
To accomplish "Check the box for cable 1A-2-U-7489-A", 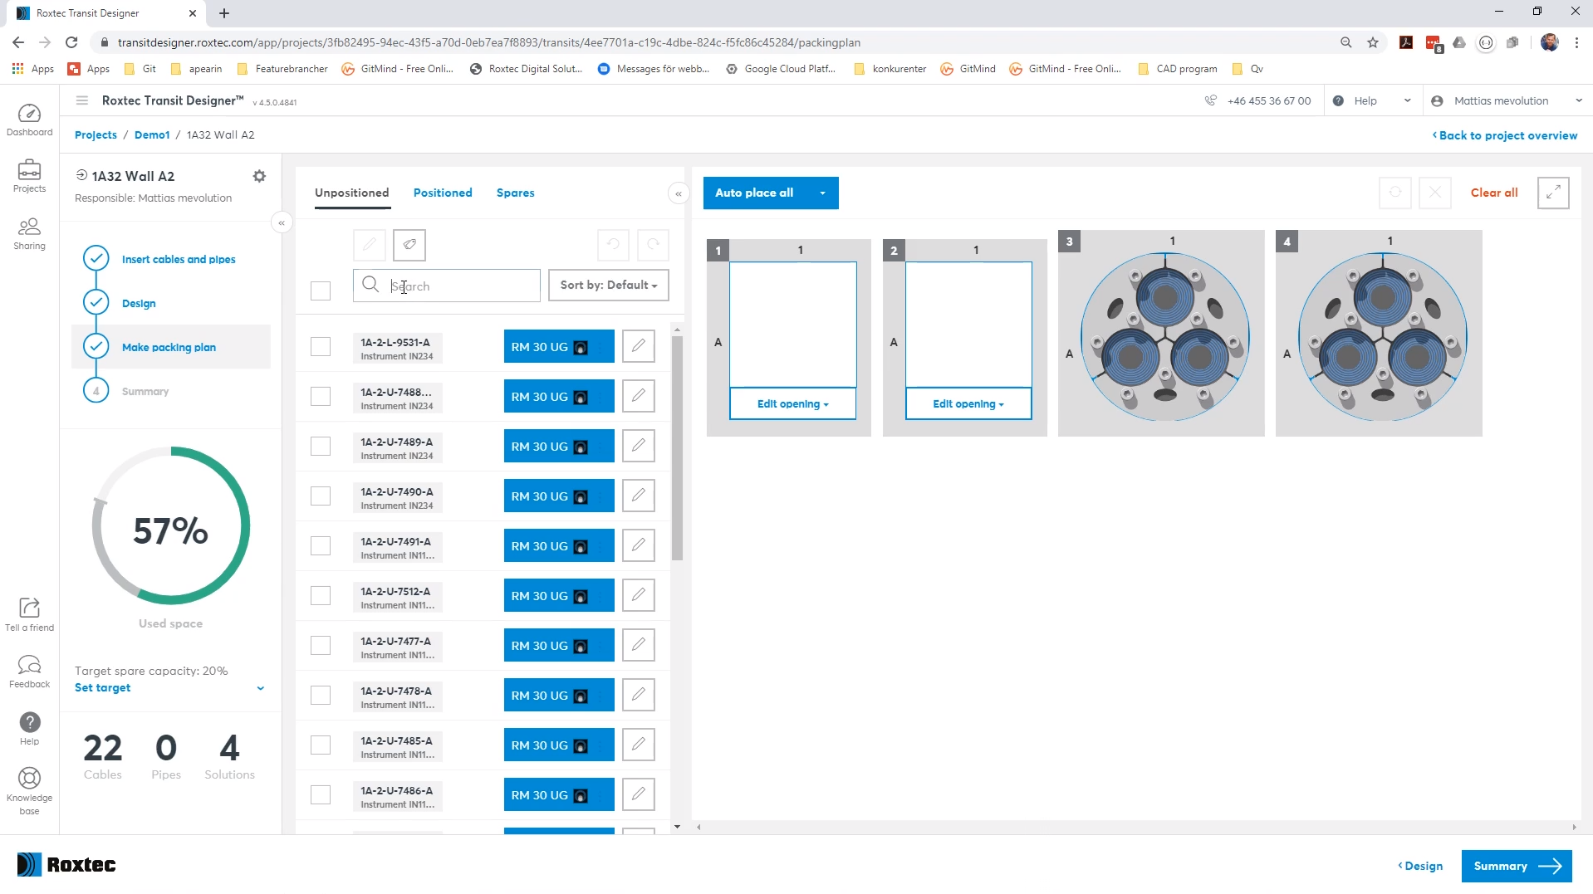I will (321, 446).
